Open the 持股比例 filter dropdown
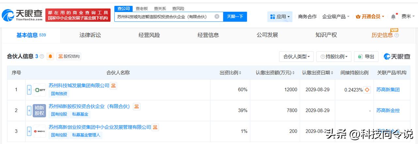The height and width of the screenshot is (144, 418). (x=334, y=57)
